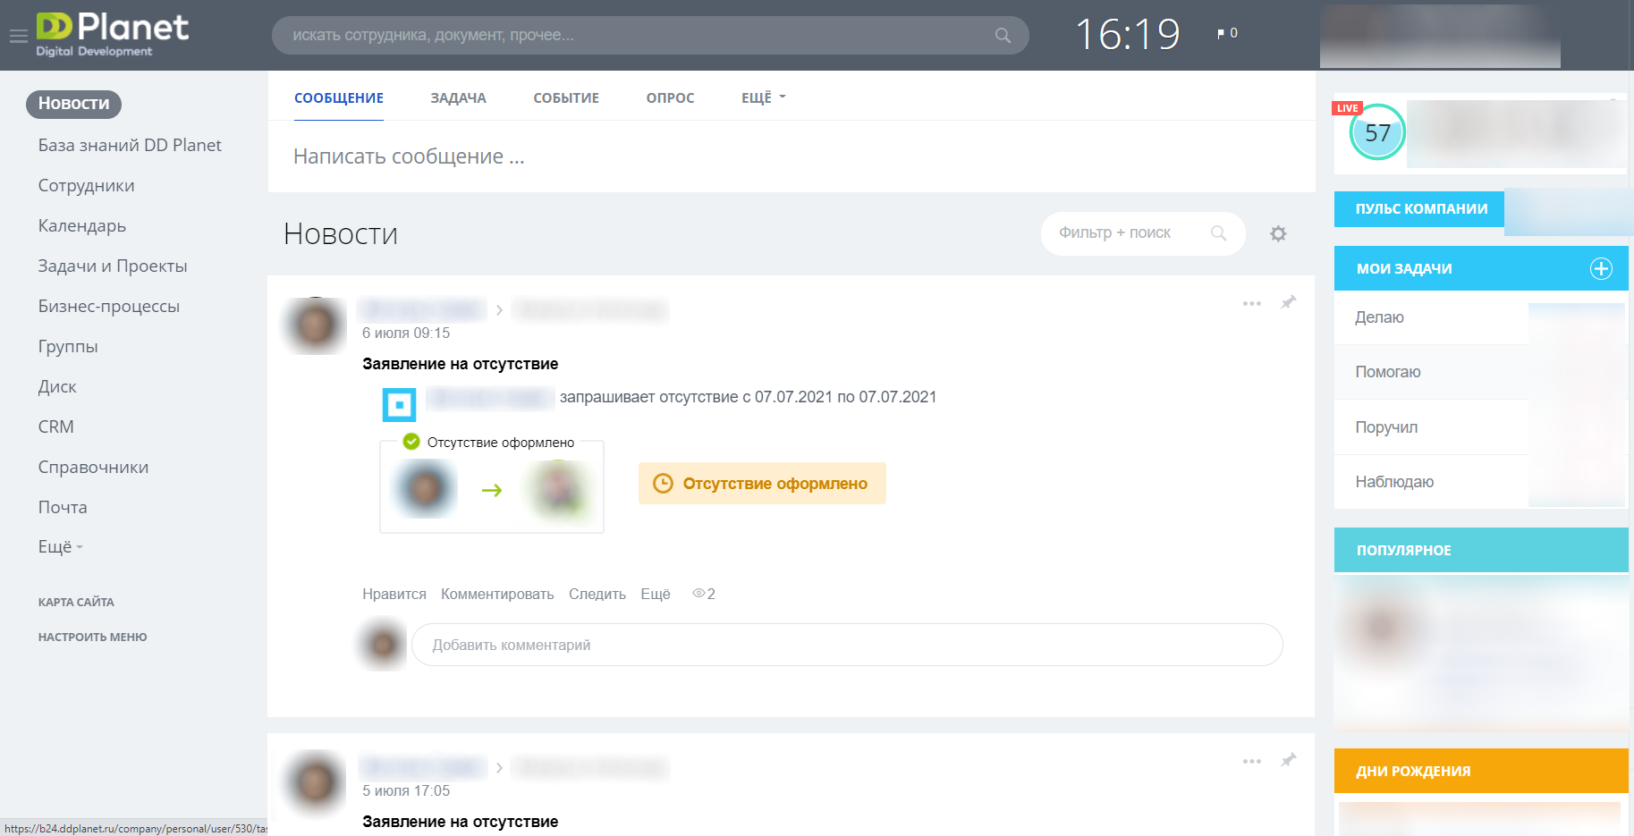Click the Комментировать link

pos(497,594)
